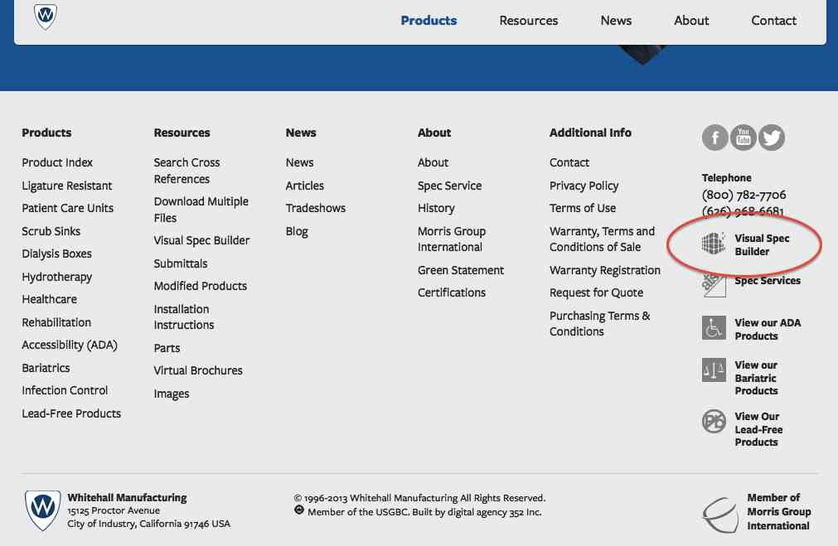Screen dimensions: 838x546
Task: Open Patient Care Units link
Action: click(67, 208)
